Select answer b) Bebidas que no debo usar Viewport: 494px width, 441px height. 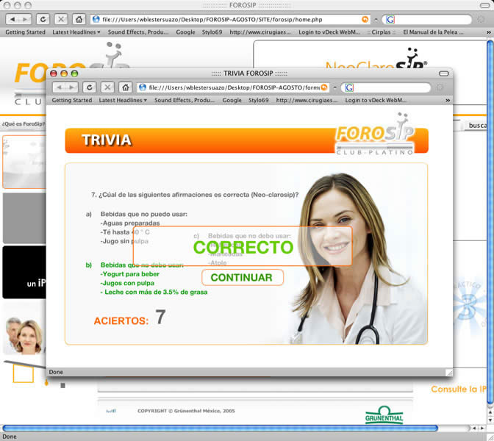(146, 279)
